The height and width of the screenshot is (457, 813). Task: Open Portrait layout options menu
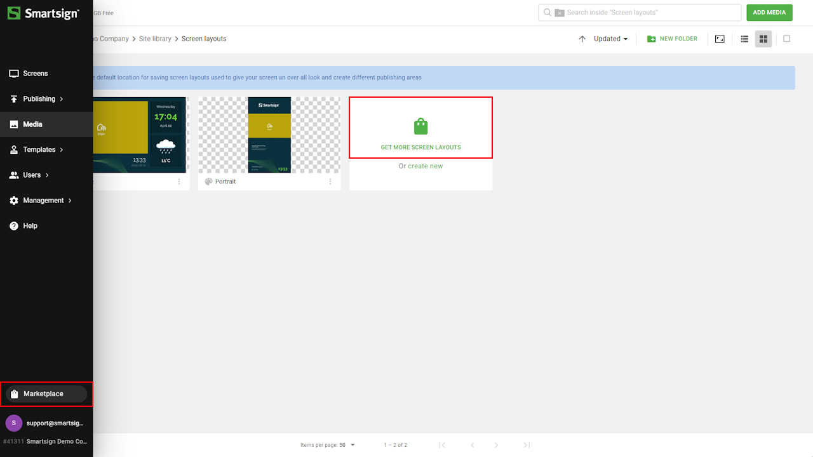(330, 182)
